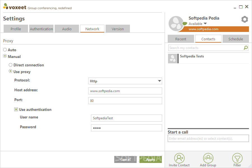Image resolution: width=252 pixels, height=168 pixels.
Task: Choose the Use proxy option
Action: [x=10, y=71]
